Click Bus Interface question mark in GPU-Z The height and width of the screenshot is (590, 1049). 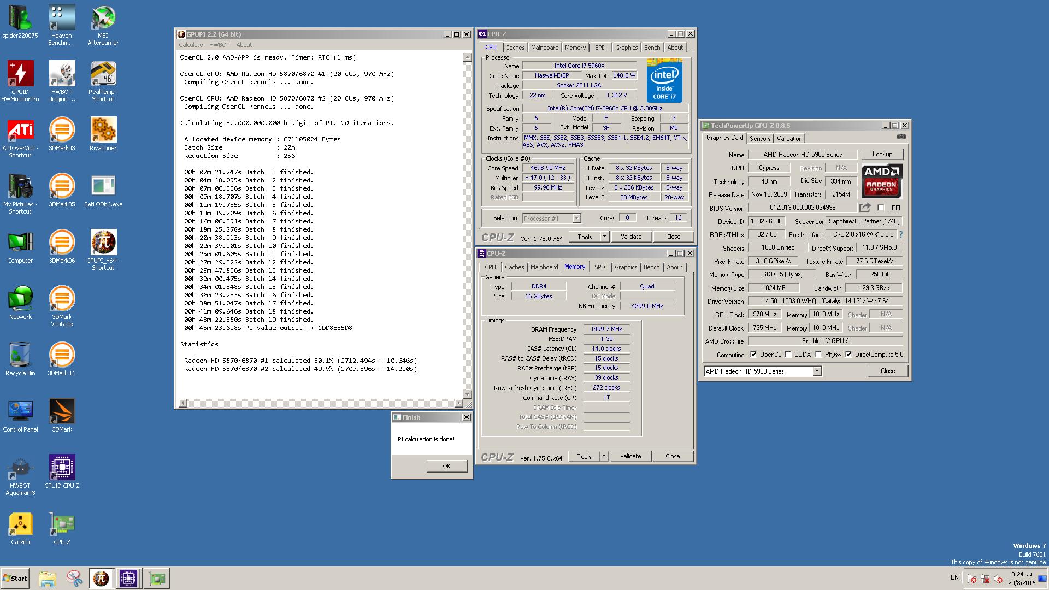coord(901,234)
